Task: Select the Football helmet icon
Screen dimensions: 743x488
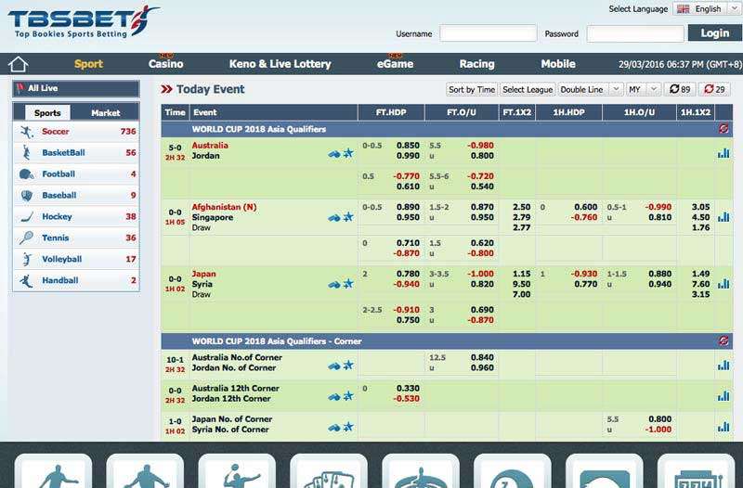Action: [x=27, y=174]
